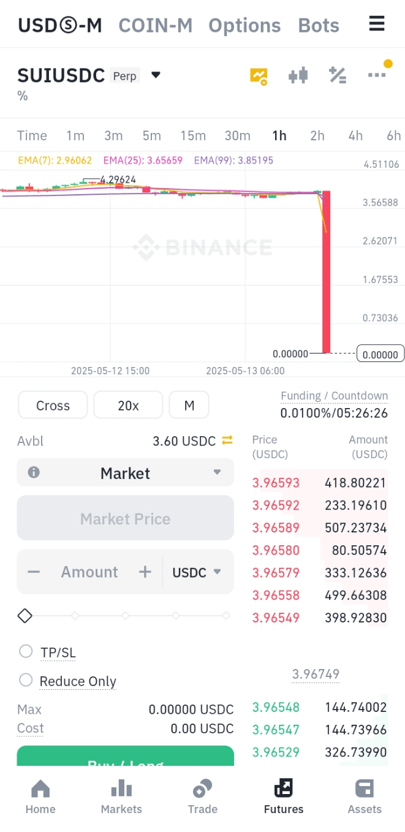Open the percent calculator icon
The height and width of the screenshot is (832, 405).
[338, 75]
